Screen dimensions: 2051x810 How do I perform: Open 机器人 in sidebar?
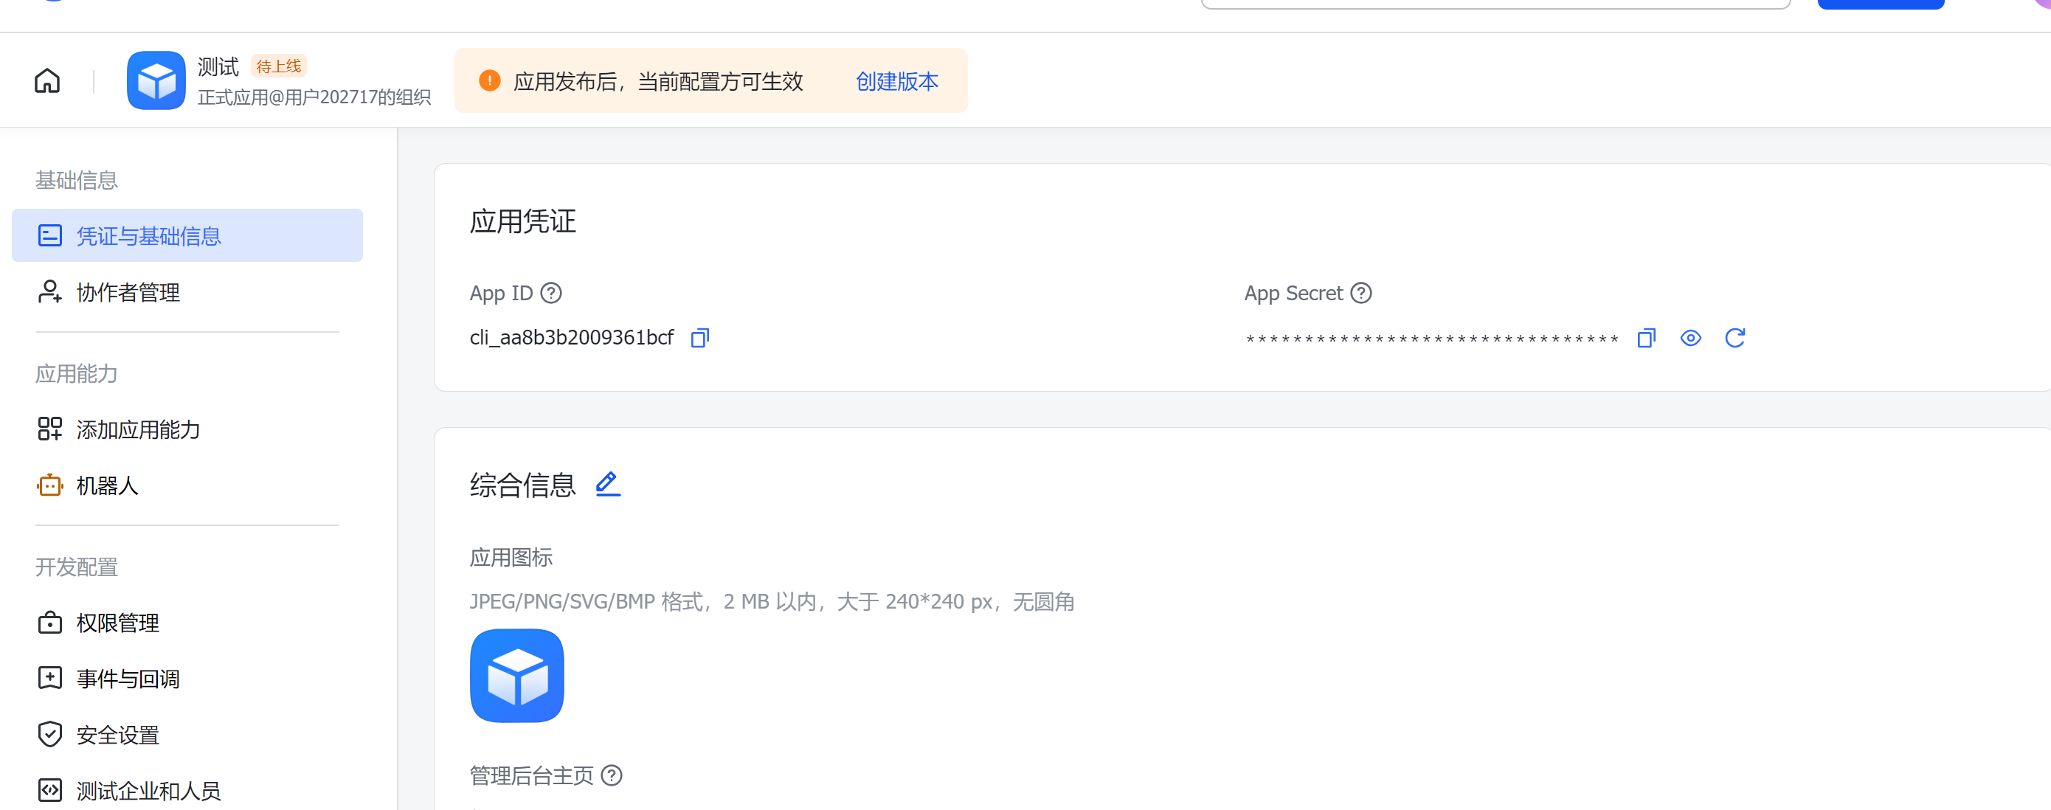click(187, 485)
